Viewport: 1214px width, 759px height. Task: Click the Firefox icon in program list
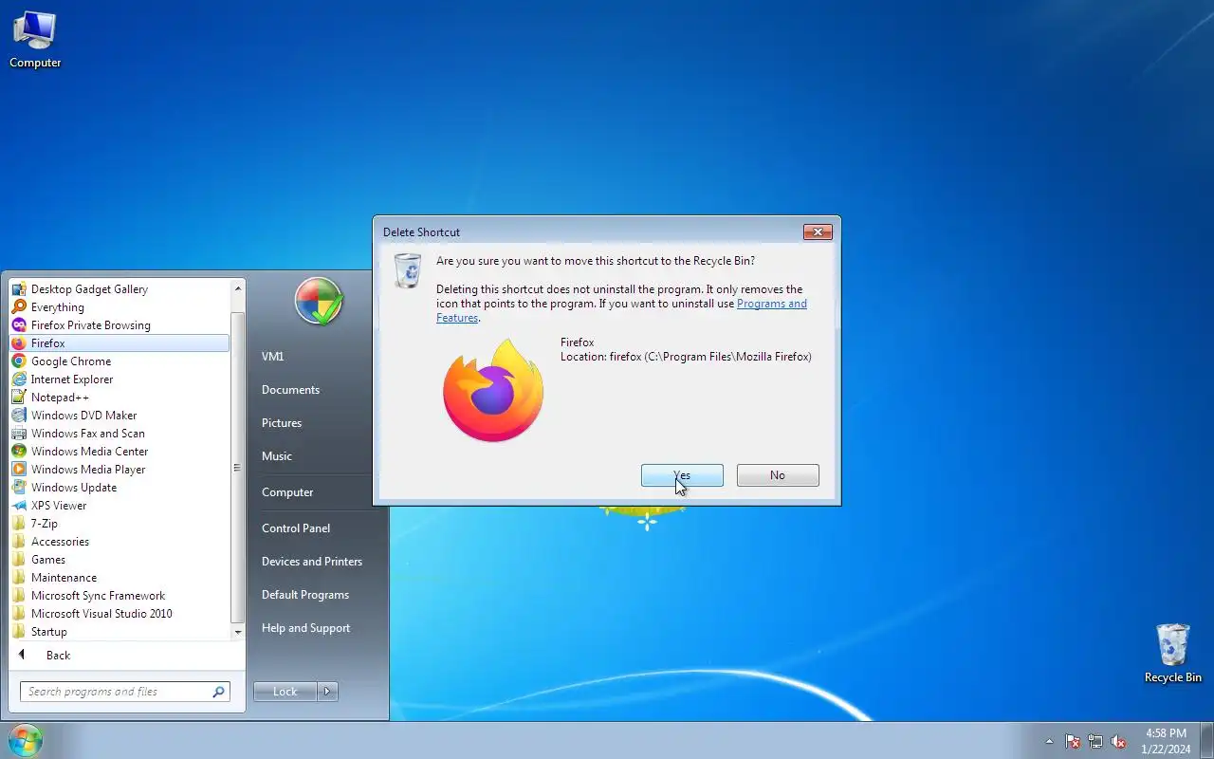tap(18, 343)
